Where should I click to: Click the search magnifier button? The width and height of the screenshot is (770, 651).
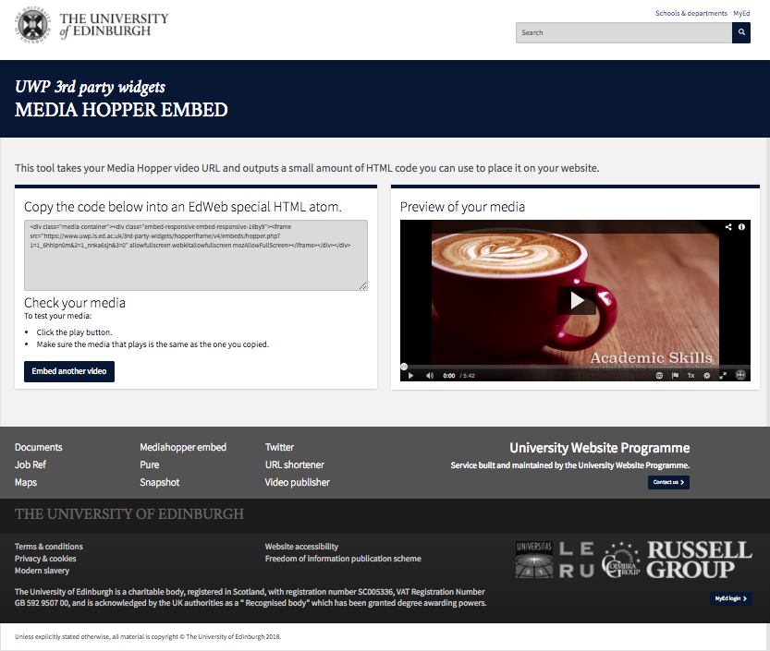pos(741,32)
